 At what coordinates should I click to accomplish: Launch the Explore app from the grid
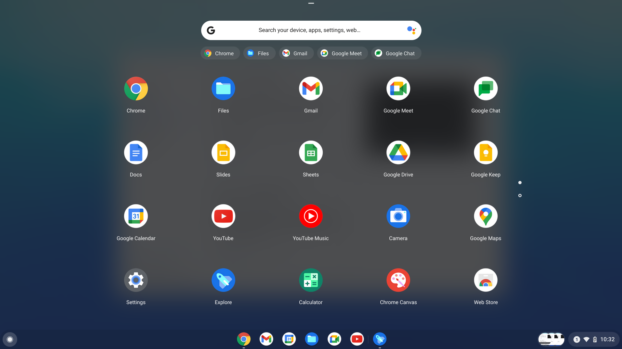tap(224, 280)
